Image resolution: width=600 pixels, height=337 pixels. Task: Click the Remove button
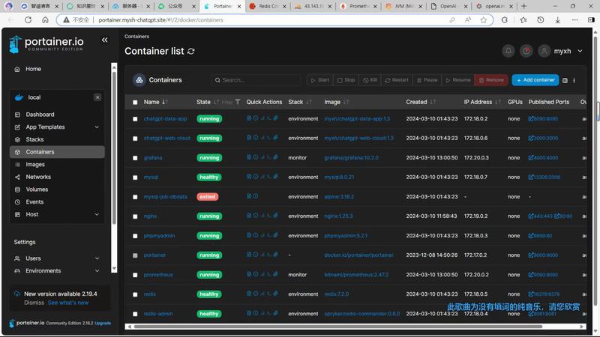pyautogui.click(x=491, y=80)
